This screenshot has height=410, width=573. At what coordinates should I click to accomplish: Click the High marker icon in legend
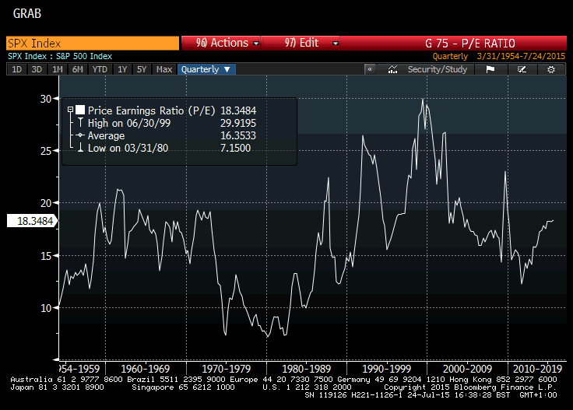[81, 122]
